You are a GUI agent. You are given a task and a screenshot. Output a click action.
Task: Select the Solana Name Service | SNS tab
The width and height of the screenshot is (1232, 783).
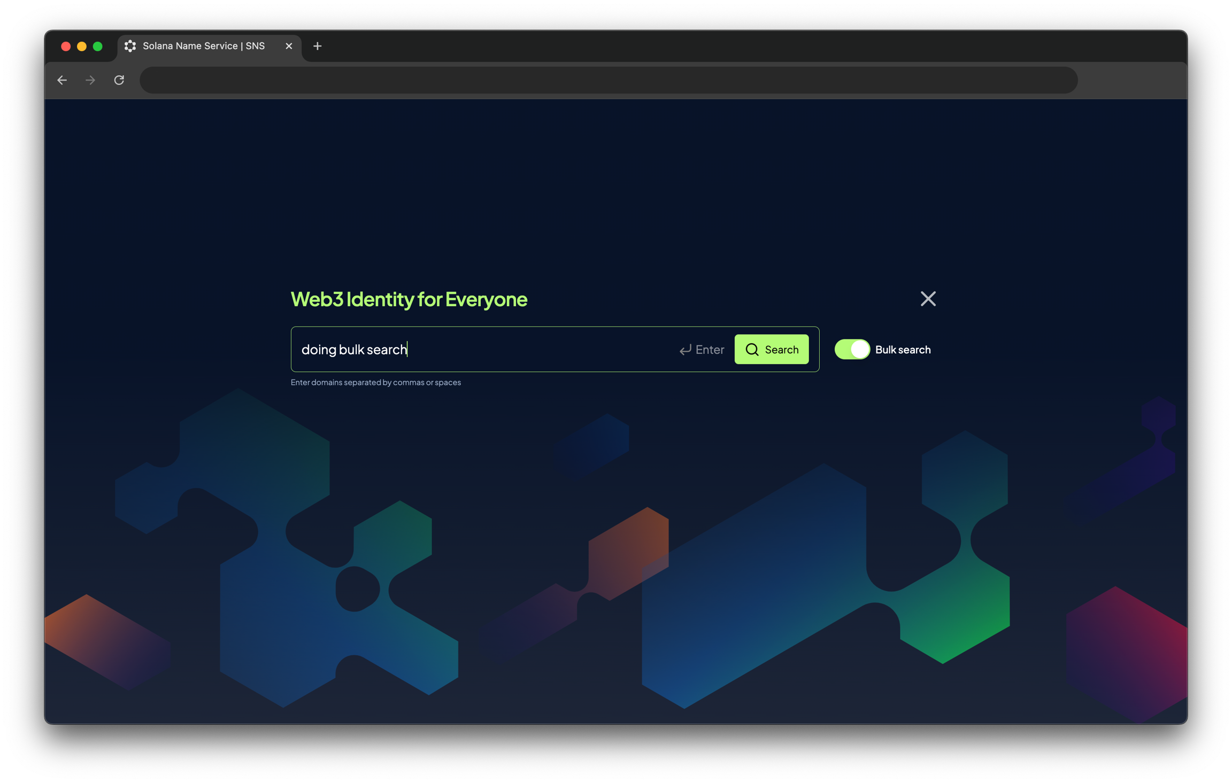coord(204,46)
